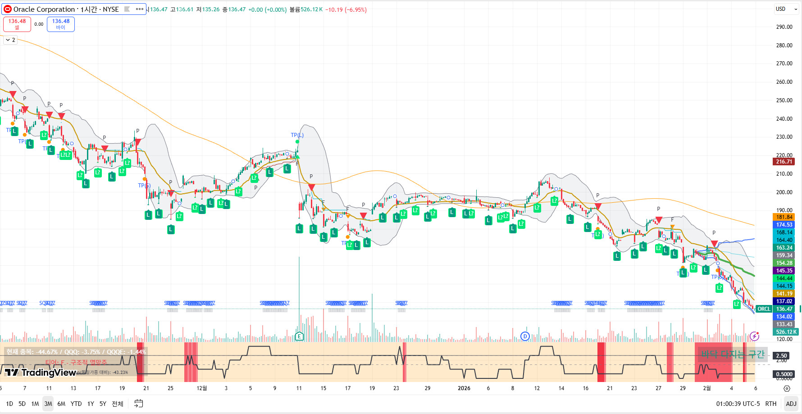Viewport: 802px width, 414px height.
Task: Toggle the RTH session setting
Action: coord(770,404)
